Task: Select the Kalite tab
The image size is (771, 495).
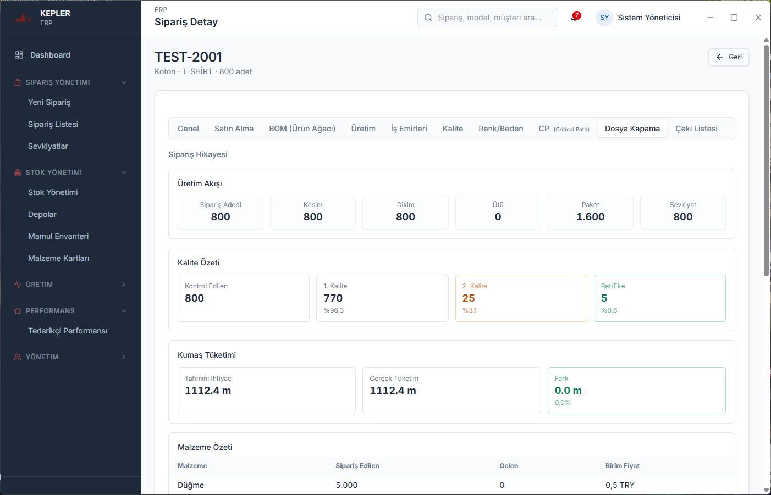Action: coord(453,129)
